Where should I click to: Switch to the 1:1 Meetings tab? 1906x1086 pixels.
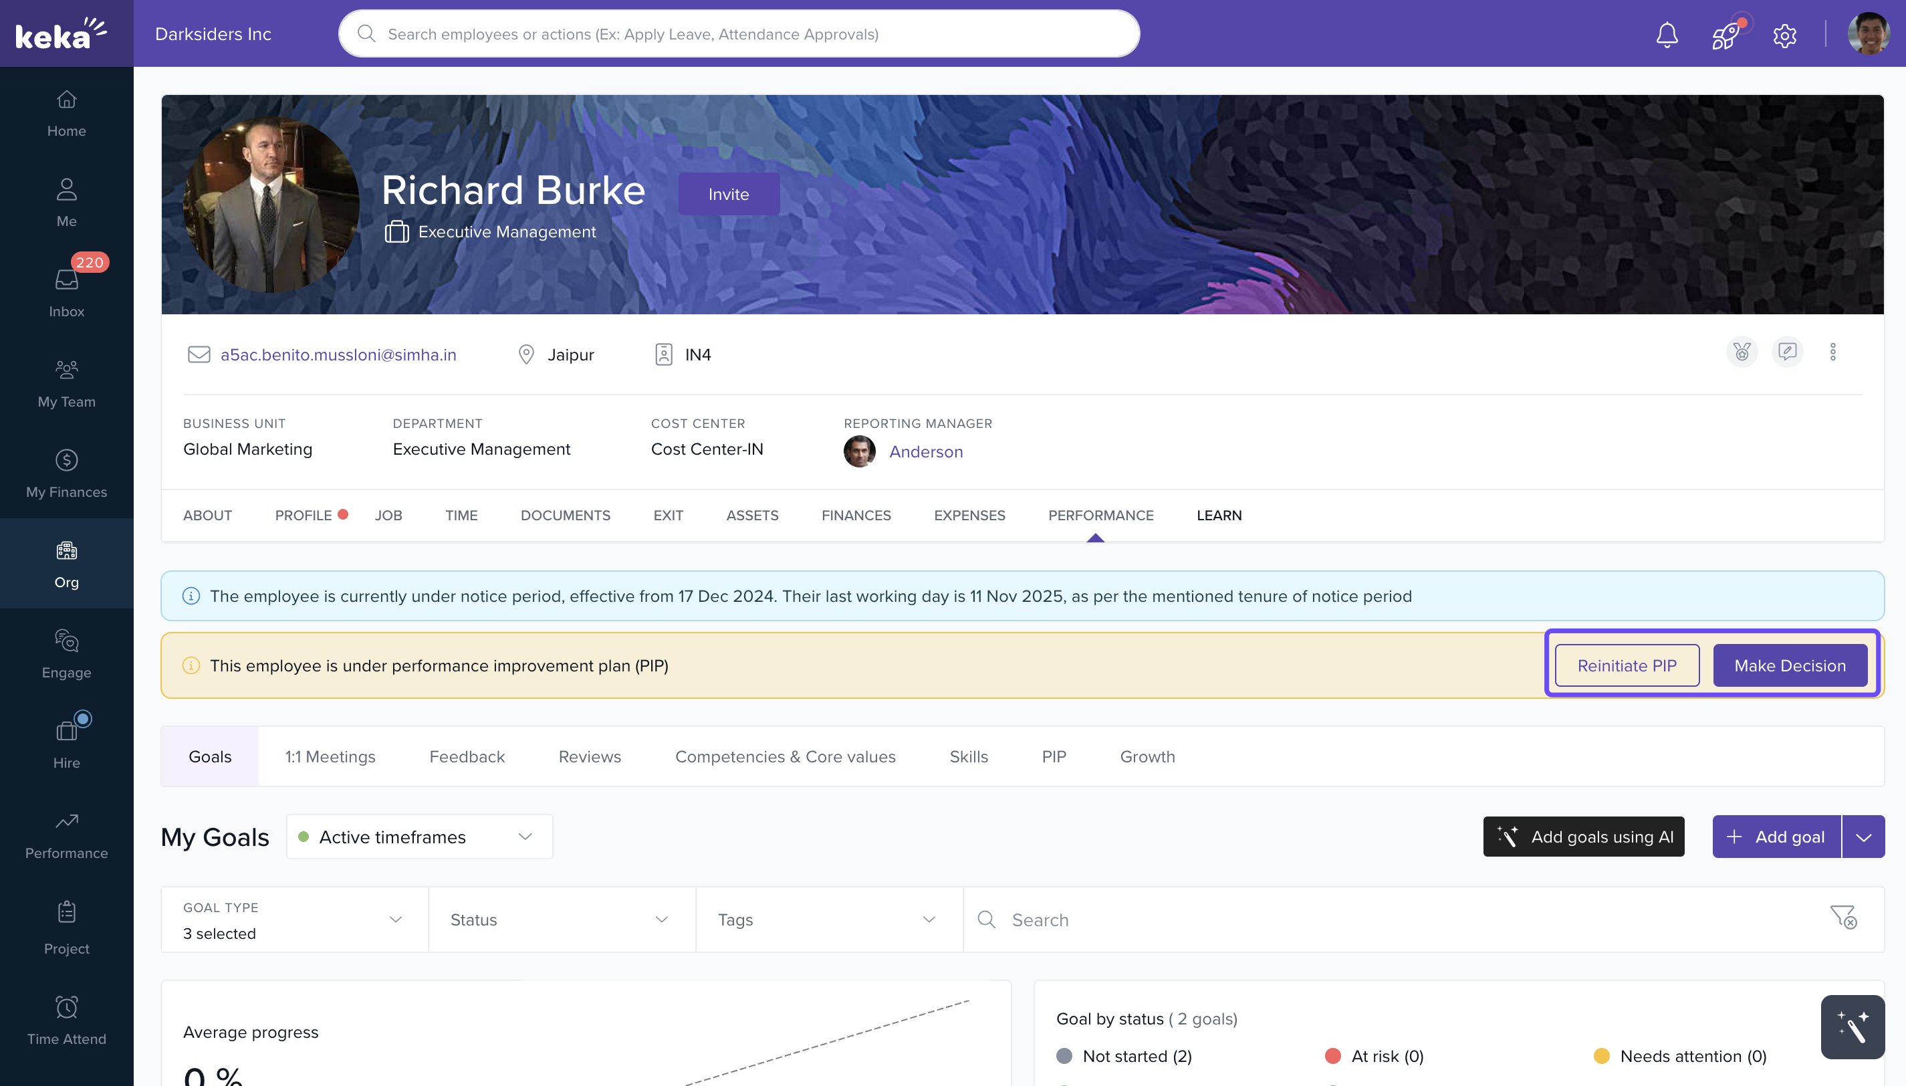(x=330, y=756)
